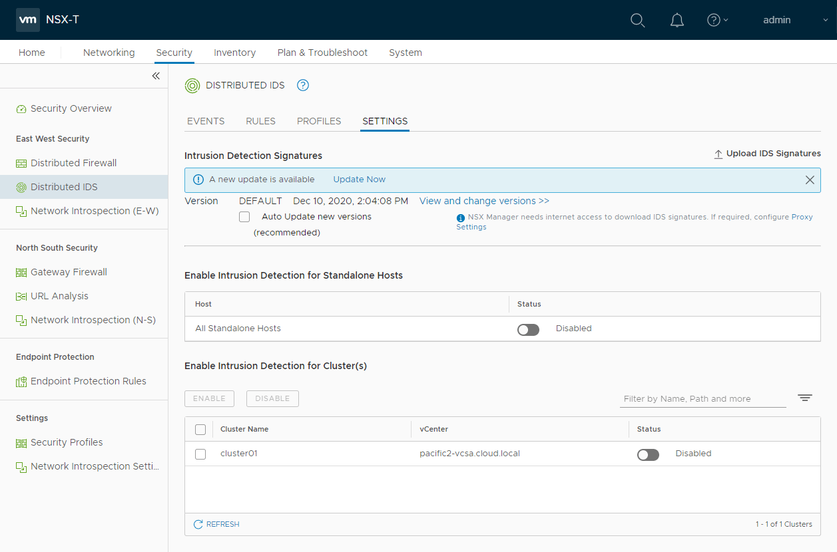This screenshot has height=552, width=837.
Task: Open URL Analysis page
Action: click(x=59, y=296)
